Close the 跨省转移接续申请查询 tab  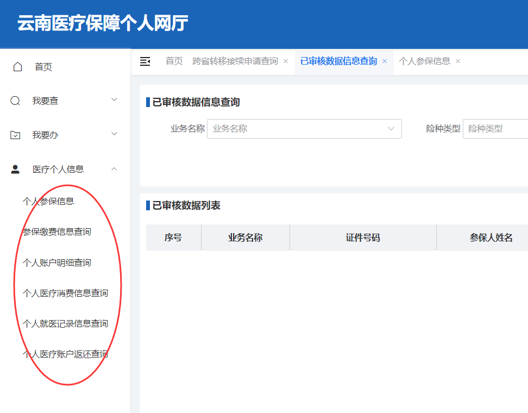click(285, 61)
